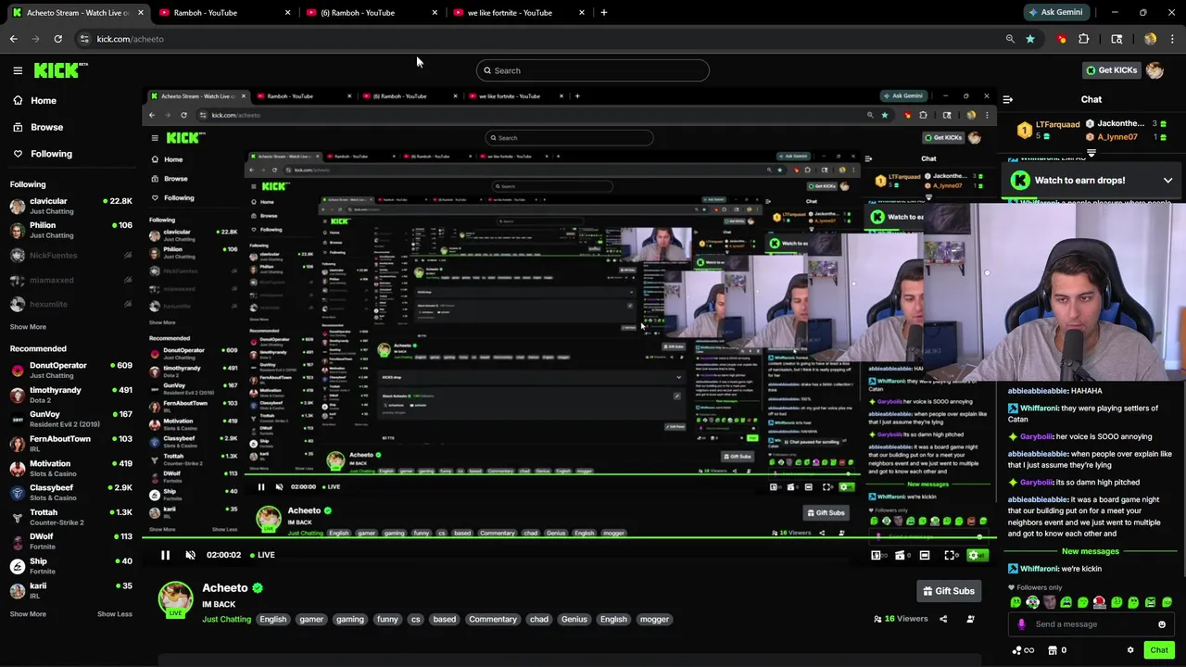Collapse the chat panel

pos(1008,99)
